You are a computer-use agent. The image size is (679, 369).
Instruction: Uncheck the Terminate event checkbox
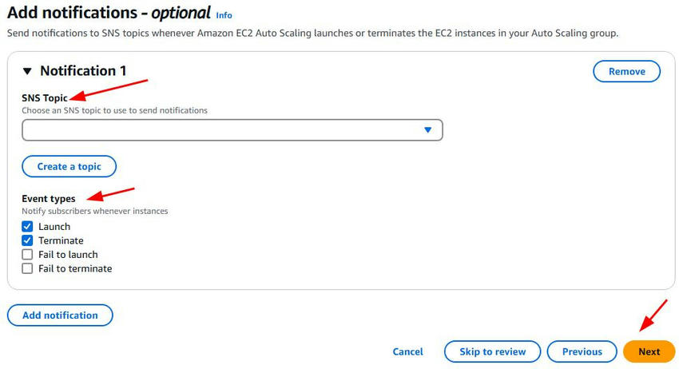[x=27, y=240]
